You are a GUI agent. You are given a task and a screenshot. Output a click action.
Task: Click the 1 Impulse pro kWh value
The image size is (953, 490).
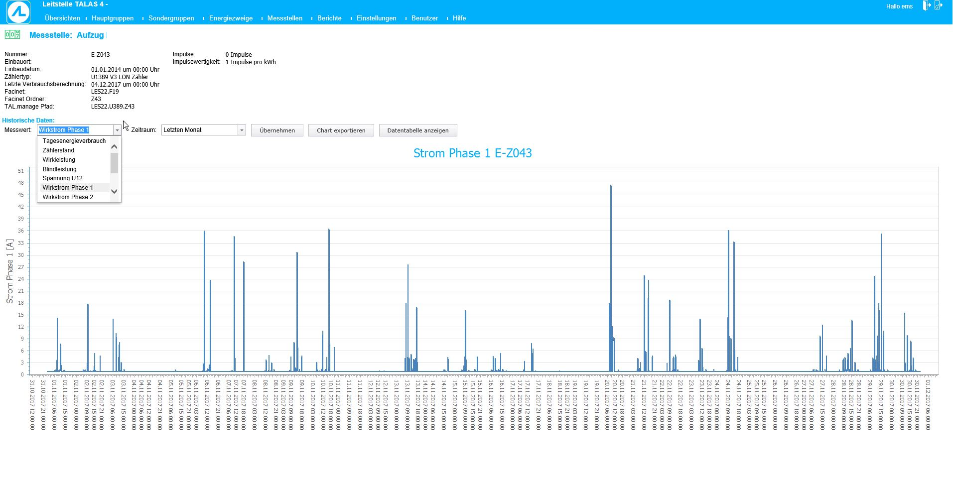[251, 62]
